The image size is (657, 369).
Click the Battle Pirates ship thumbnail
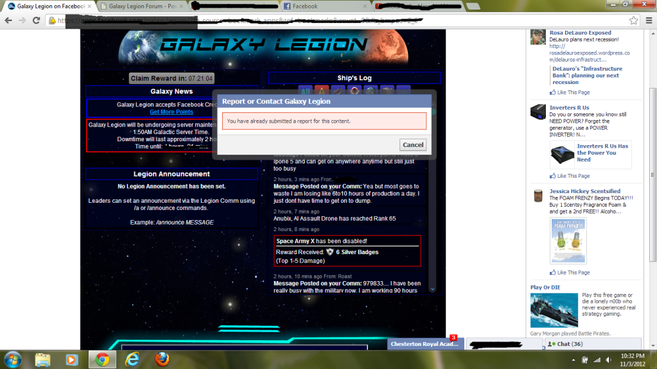[x=554, y=311]
